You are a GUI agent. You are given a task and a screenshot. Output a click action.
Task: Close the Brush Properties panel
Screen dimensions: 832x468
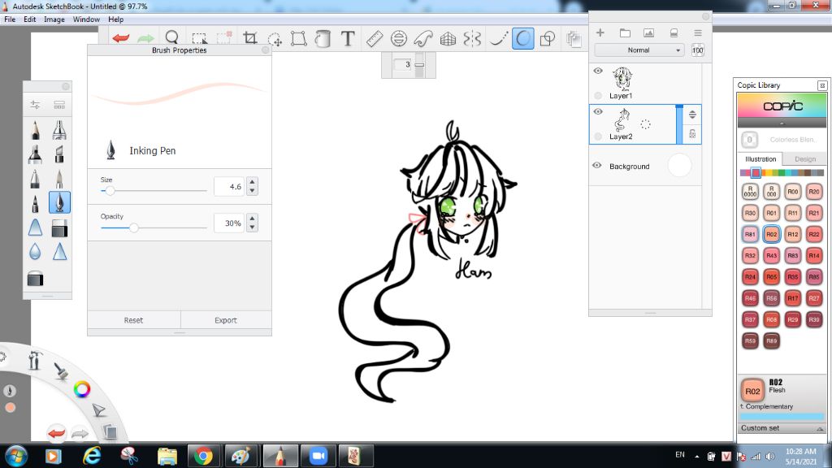[x=266, y=50]
